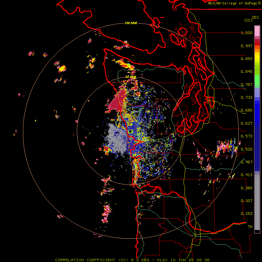Pick the yellow swatch beside 0.893
The width and height of the screenshot is (262, 262).
point(257,59)
